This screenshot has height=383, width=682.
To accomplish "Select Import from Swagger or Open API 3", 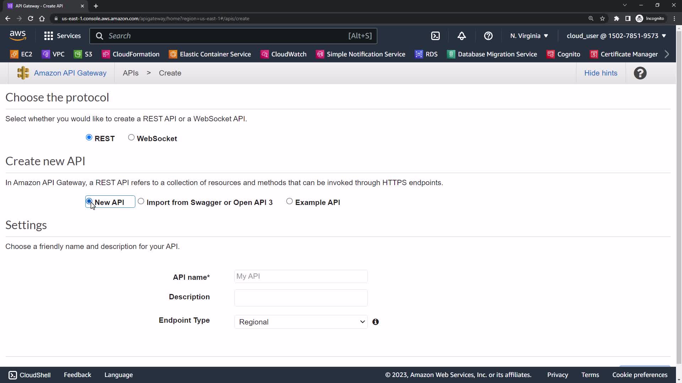I will (x=141, y=201).
